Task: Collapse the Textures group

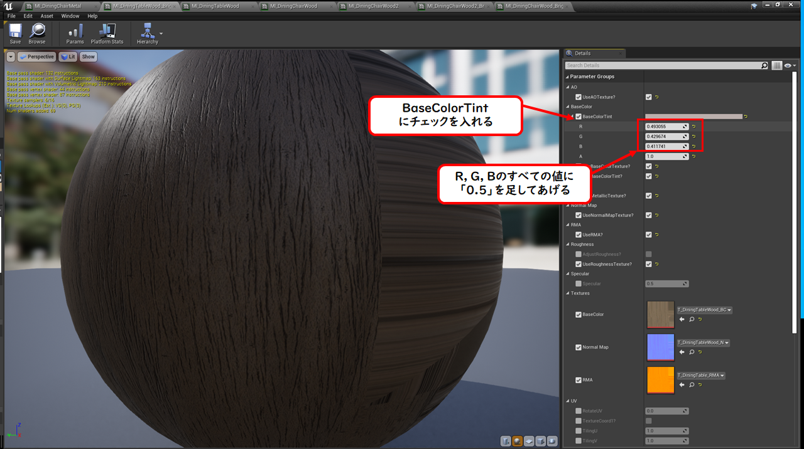Action: [568, 293]
